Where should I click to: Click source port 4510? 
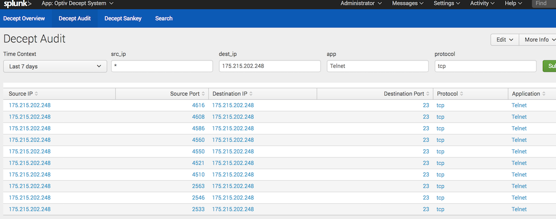(x=198, y=175)
